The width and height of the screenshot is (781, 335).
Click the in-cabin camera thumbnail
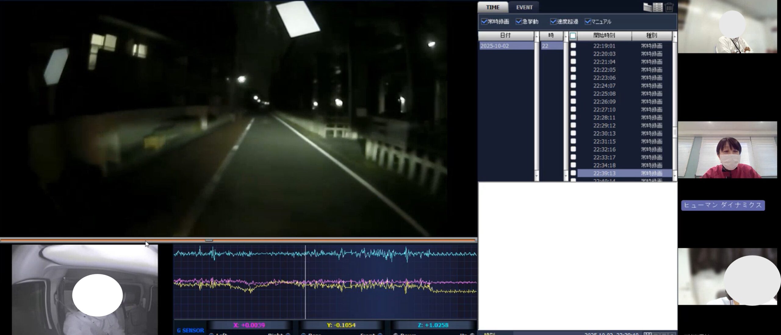[x=85, y=290]
